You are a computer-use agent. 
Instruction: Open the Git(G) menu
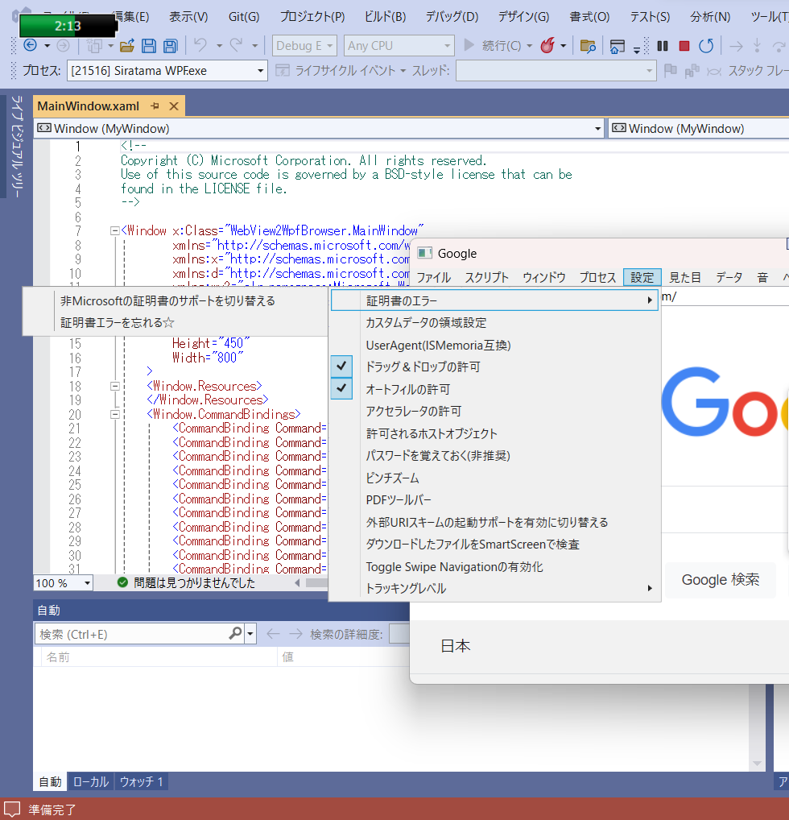coord(244,17)
